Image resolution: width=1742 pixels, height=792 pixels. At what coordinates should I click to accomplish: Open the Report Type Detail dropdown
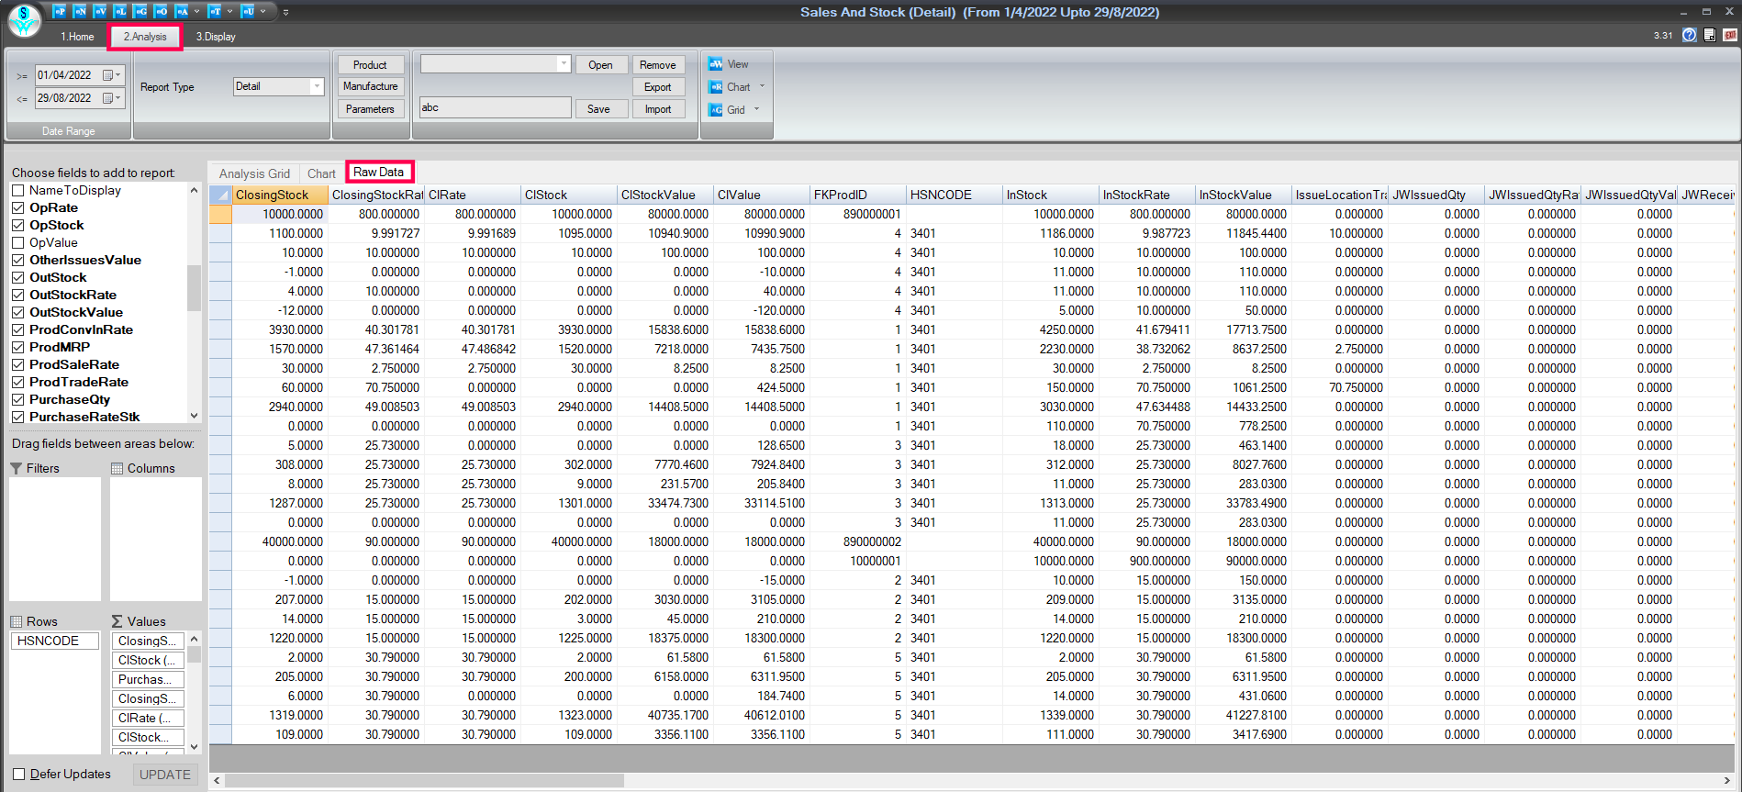[317, 86]
